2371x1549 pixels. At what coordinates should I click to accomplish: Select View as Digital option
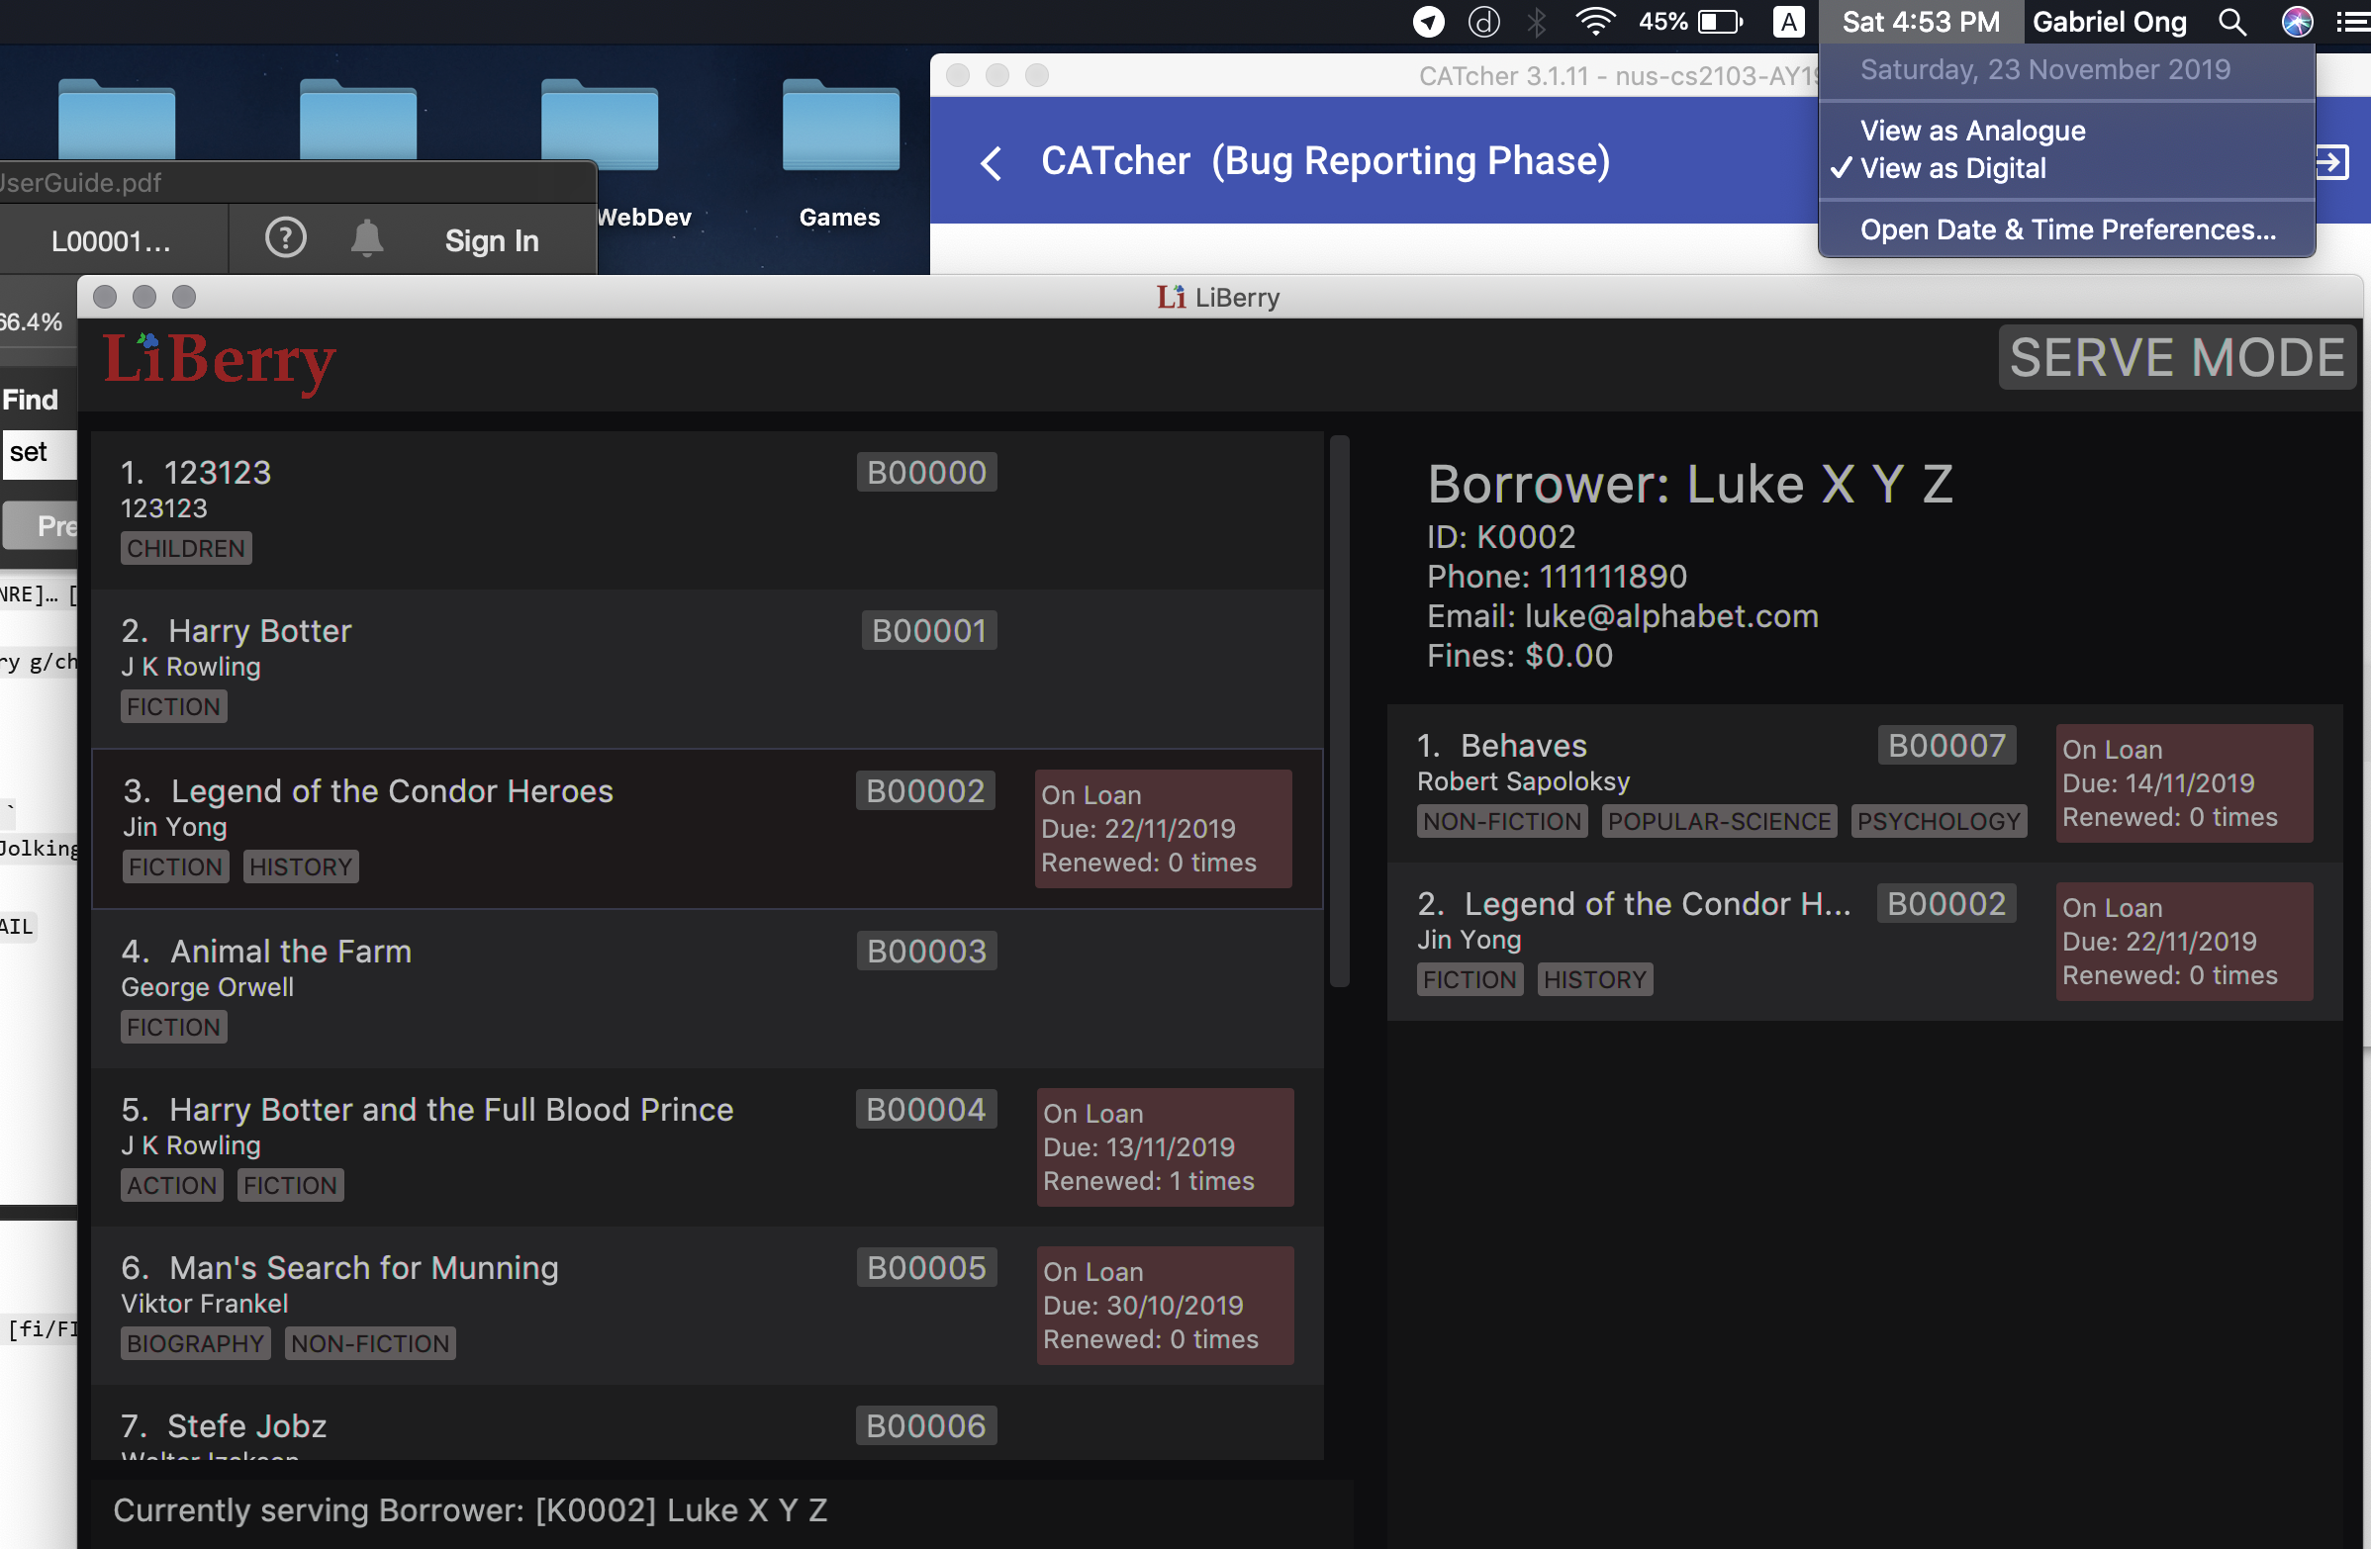1952,169
